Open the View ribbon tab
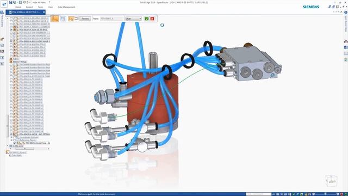Screen dimensions: 348x196 [51, 7]
